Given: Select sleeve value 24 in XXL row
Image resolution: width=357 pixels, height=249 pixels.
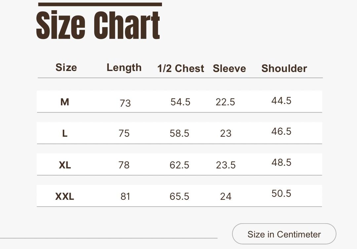Looking at the screenshot, I should tap(226, 196).
